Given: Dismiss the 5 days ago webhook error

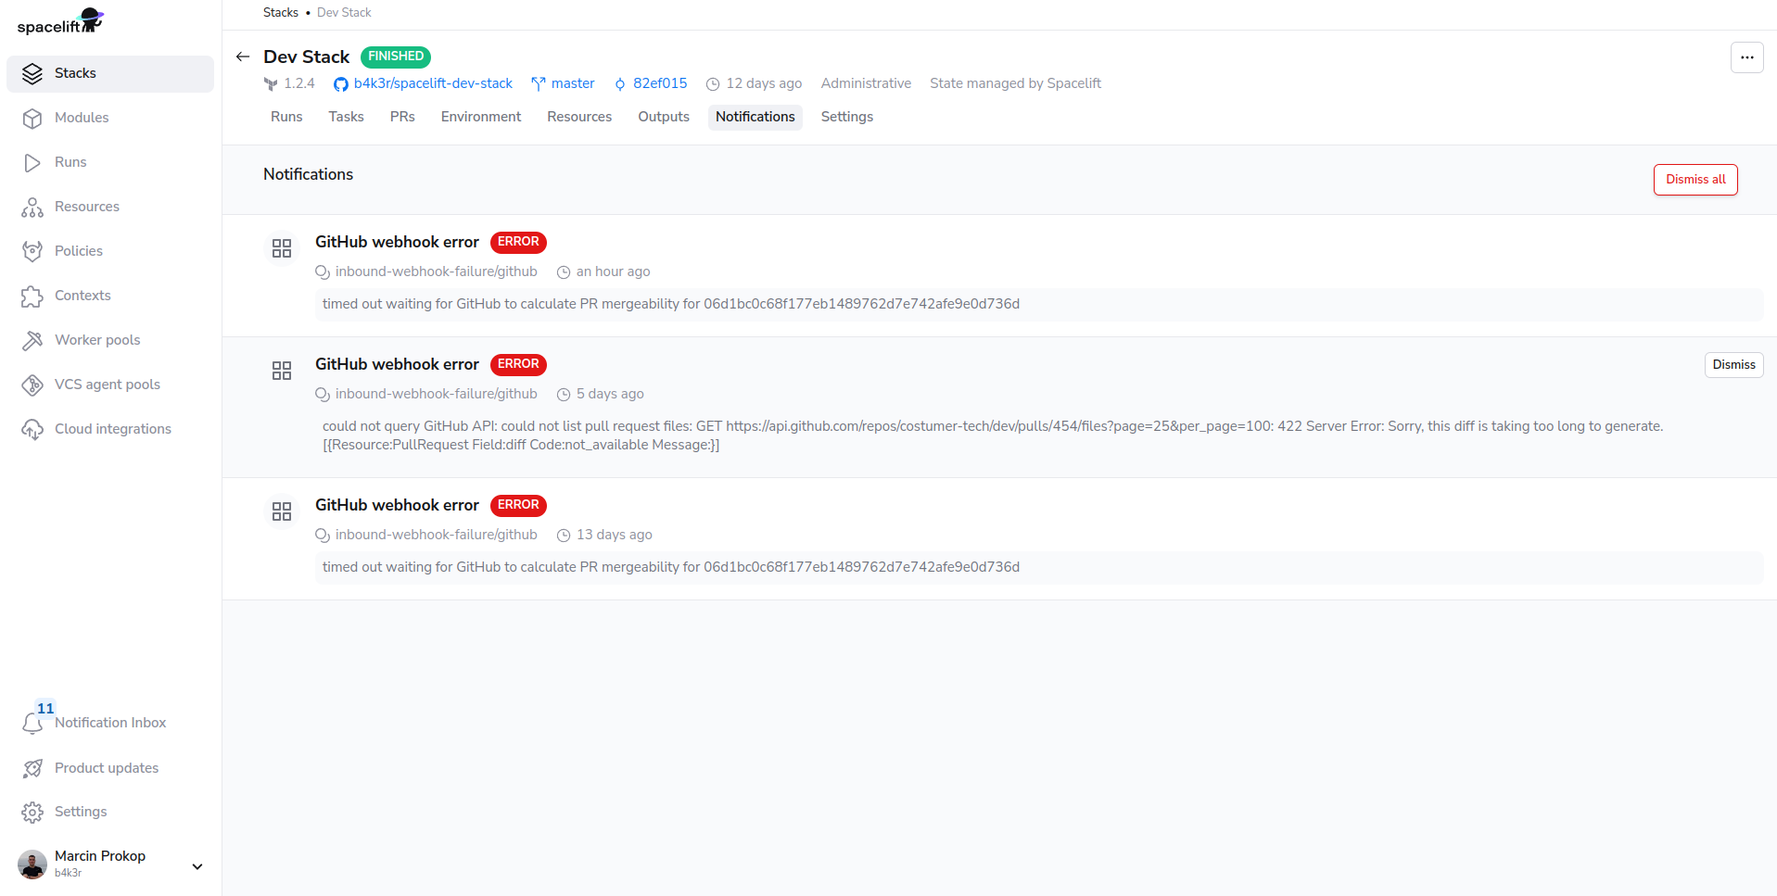Looking at the screenshot, I should [x=1733, y=364].
